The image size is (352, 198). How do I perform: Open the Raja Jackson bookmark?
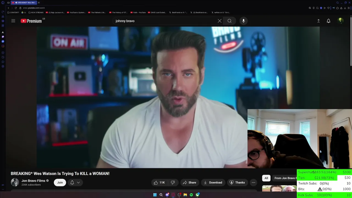coord(55,12)
